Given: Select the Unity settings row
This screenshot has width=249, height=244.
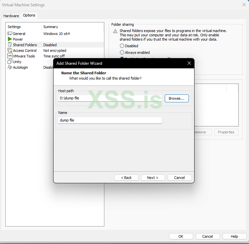Looking at the screenshot, I should [30, 62].
